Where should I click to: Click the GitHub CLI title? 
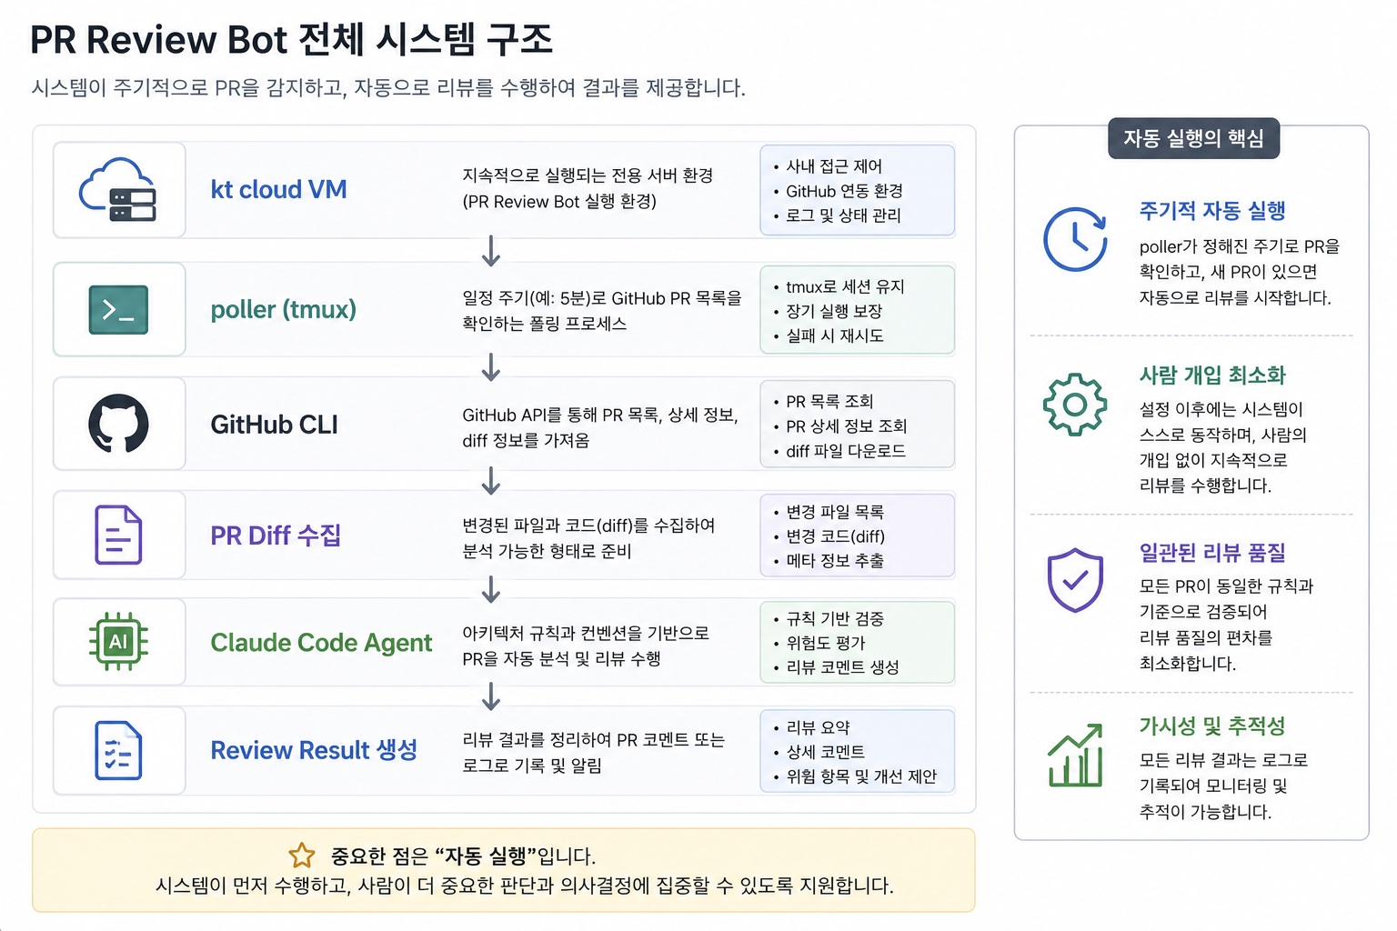274,425
